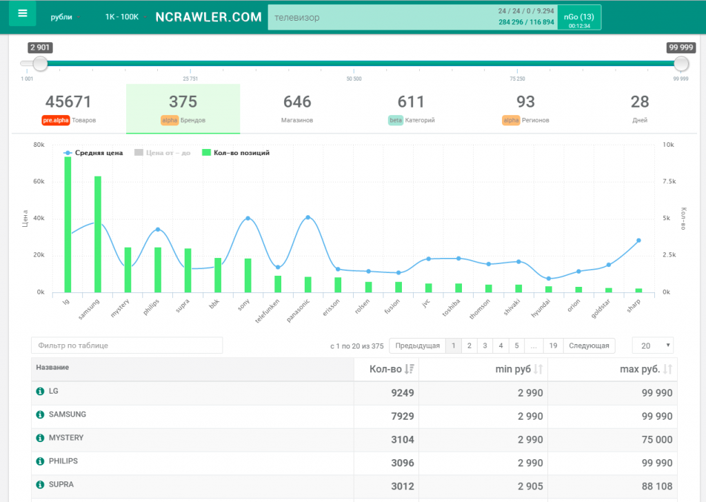Screen dimensions: 706x502
Task: Open the hamburger menu
Action: click(x=23, y=13)
